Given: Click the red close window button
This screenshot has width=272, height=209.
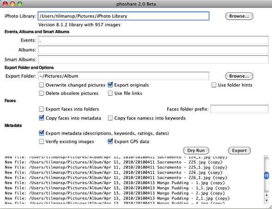Looking at the screenshot, I should point(6,4).
